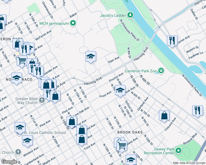Click the MCH gymnasium green pin
This screenshot has width=206, height=165.
coord(73,23)
